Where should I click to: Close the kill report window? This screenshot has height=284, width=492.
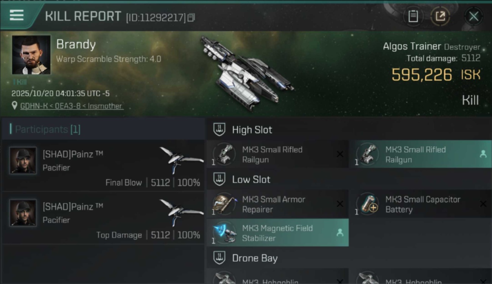(x=473, y=16)
